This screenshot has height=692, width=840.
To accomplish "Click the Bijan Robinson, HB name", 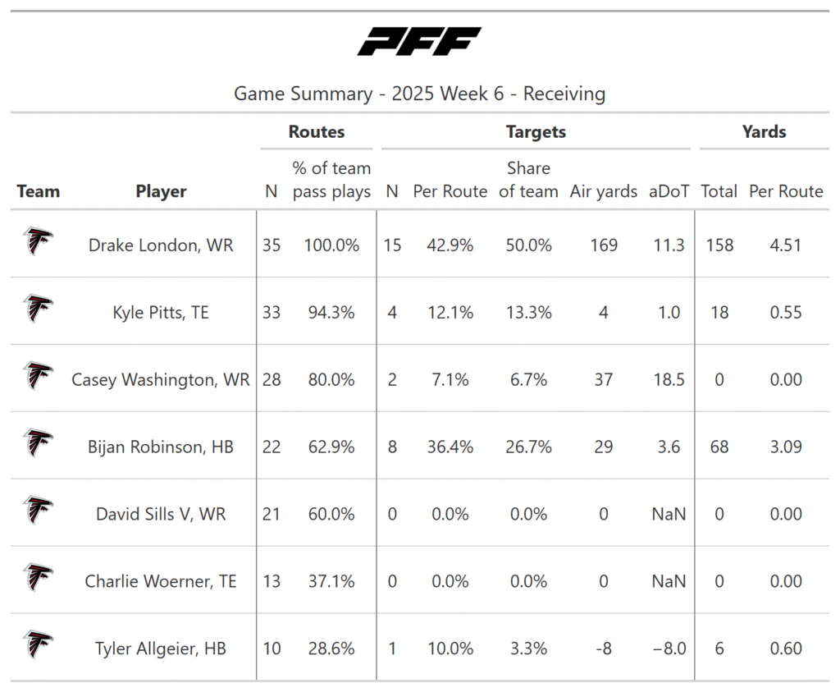I will point(161,447).
